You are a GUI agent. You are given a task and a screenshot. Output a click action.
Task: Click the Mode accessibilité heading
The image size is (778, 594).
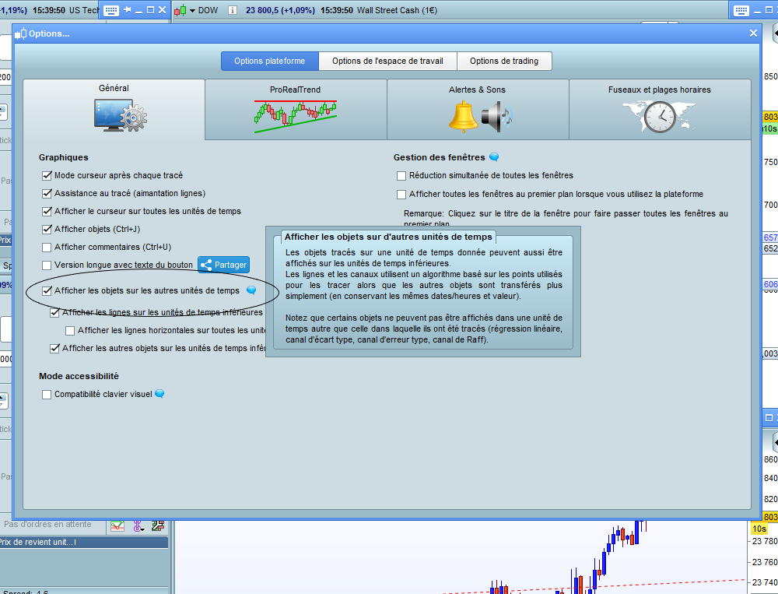tap(79, 376)
